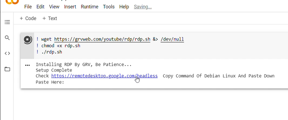
Task: Click the Saving... status link
Action: click(x=143, y=7)
